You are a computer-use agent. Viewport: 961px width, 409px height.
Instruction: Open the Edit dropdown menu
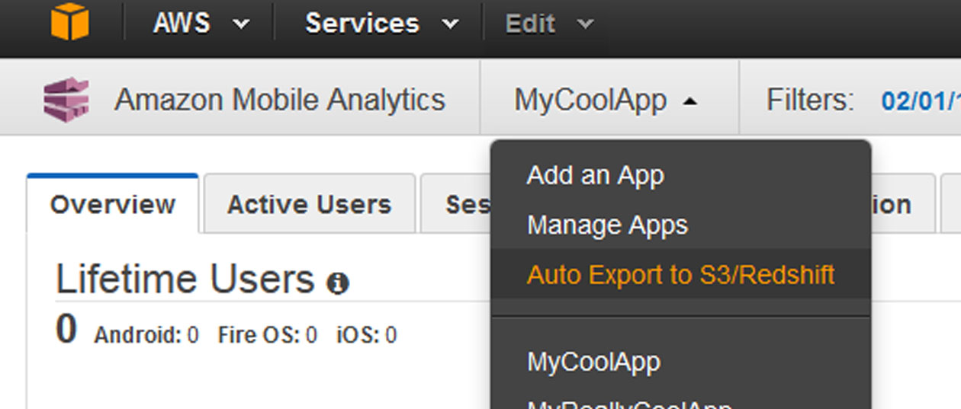tap(548, 24)
